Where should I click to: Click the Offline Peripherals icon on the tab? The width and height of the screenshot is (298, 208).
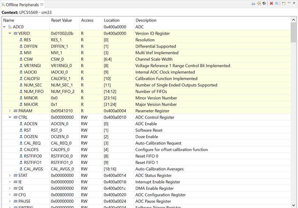tap(4, 5)
